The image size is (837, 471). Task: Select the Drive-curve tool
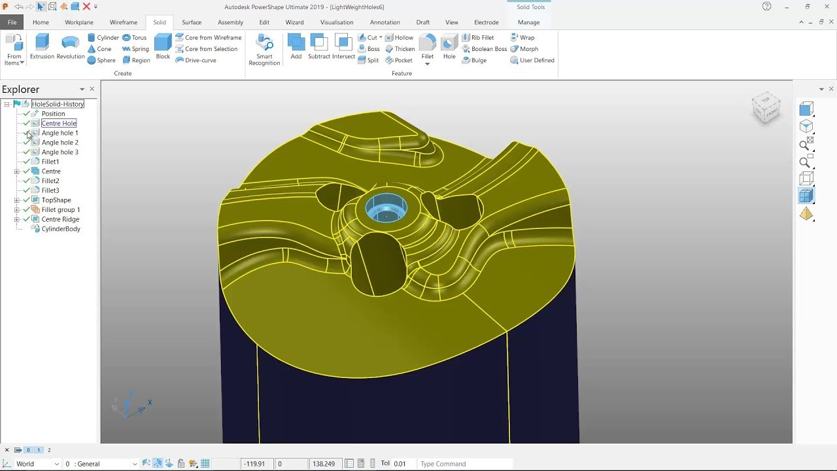[196, 60]
